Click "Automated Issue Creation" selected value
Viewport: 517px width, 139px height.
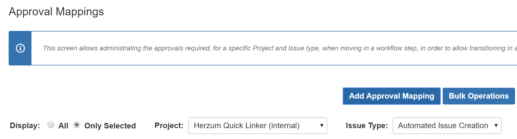point(443,126)
